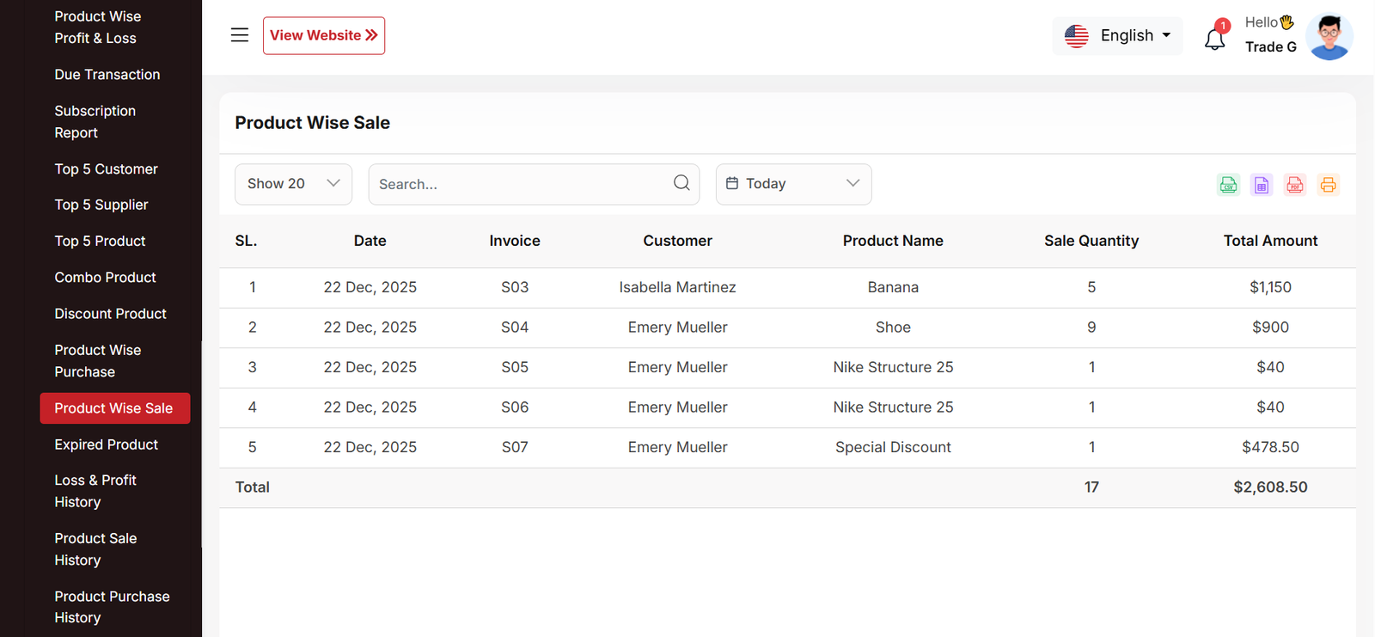Toggle the sidebar with hamburger icon
Screen dimensions: 1375x637
(240, 35)
